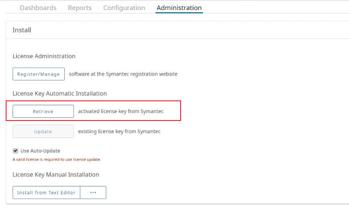Retrieve activated license key from Symantec

[43, 111]
